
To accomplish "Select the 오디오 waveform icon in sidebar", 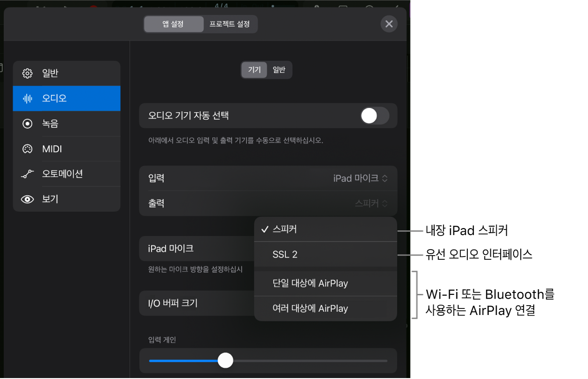I will point(28,98).
